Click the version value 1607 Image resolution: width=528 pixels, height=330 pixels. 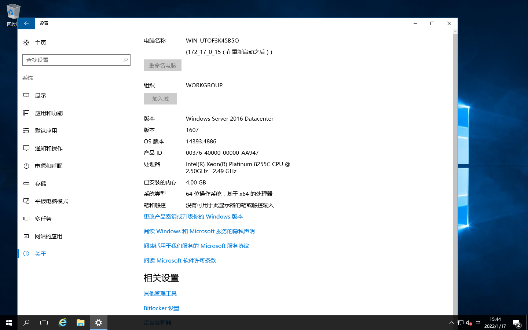tap(192, 130)
